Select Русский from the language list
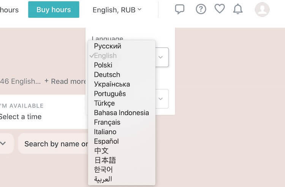Image resolution: width=285 pixels, height=187 pixels. click(108, 46)
